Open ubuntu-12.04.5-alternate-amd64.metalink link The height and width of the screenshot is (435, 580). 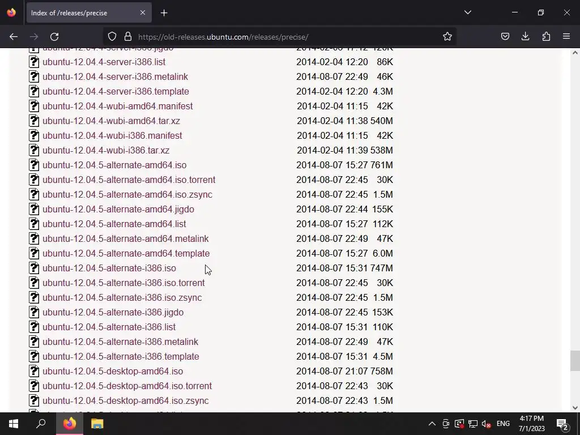pos(125,239)
